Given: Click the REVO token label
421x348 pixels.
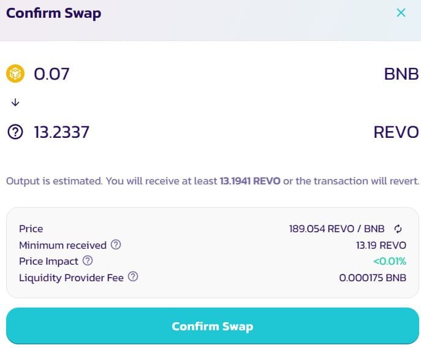Looking at the screenshot, I should [x=396, y=132].
